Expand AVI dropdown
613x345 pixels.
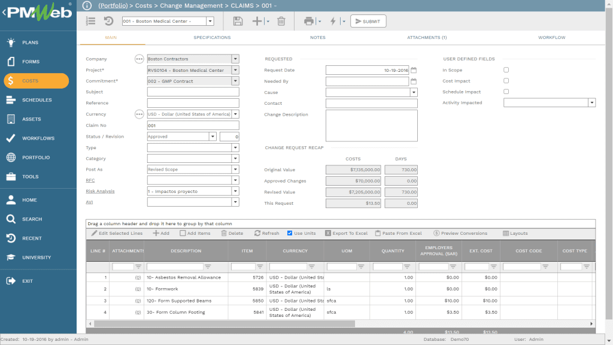[235, 202]
